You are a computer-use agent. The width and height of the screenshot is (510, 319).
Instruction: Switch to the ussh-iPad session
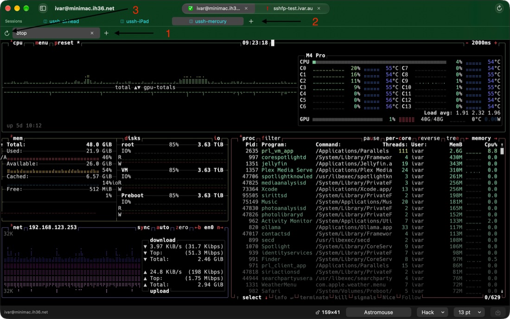pyautogui.click(x=134, y=21)
